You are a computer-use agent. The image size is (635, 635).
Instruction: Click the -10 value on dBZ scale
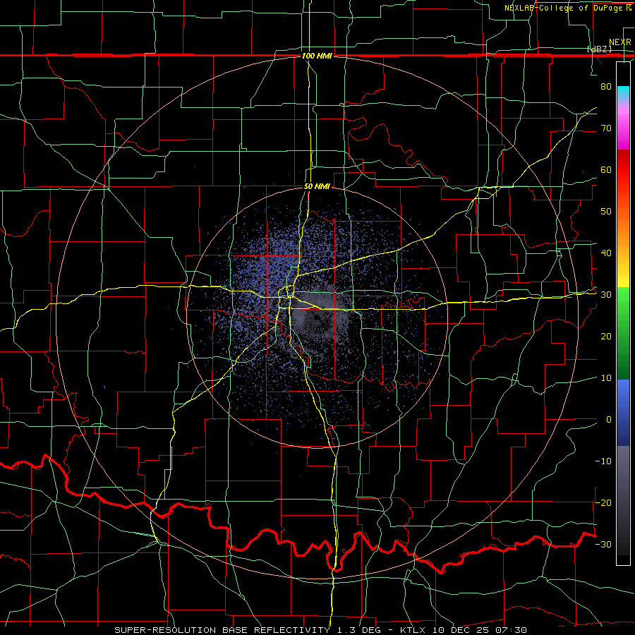(603, 461)
